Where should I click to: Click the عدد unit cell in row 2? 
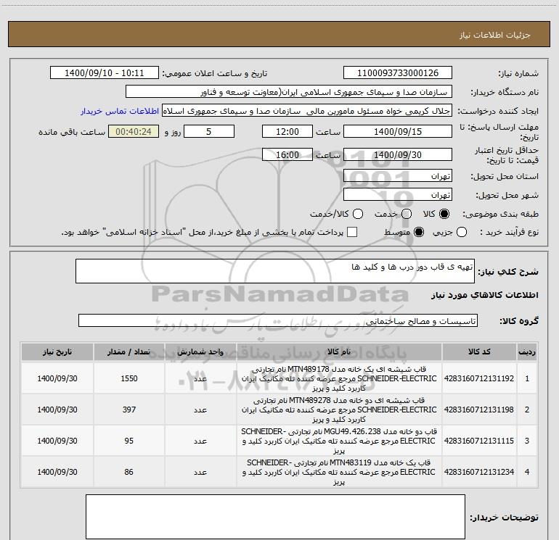tap(200, 410)
